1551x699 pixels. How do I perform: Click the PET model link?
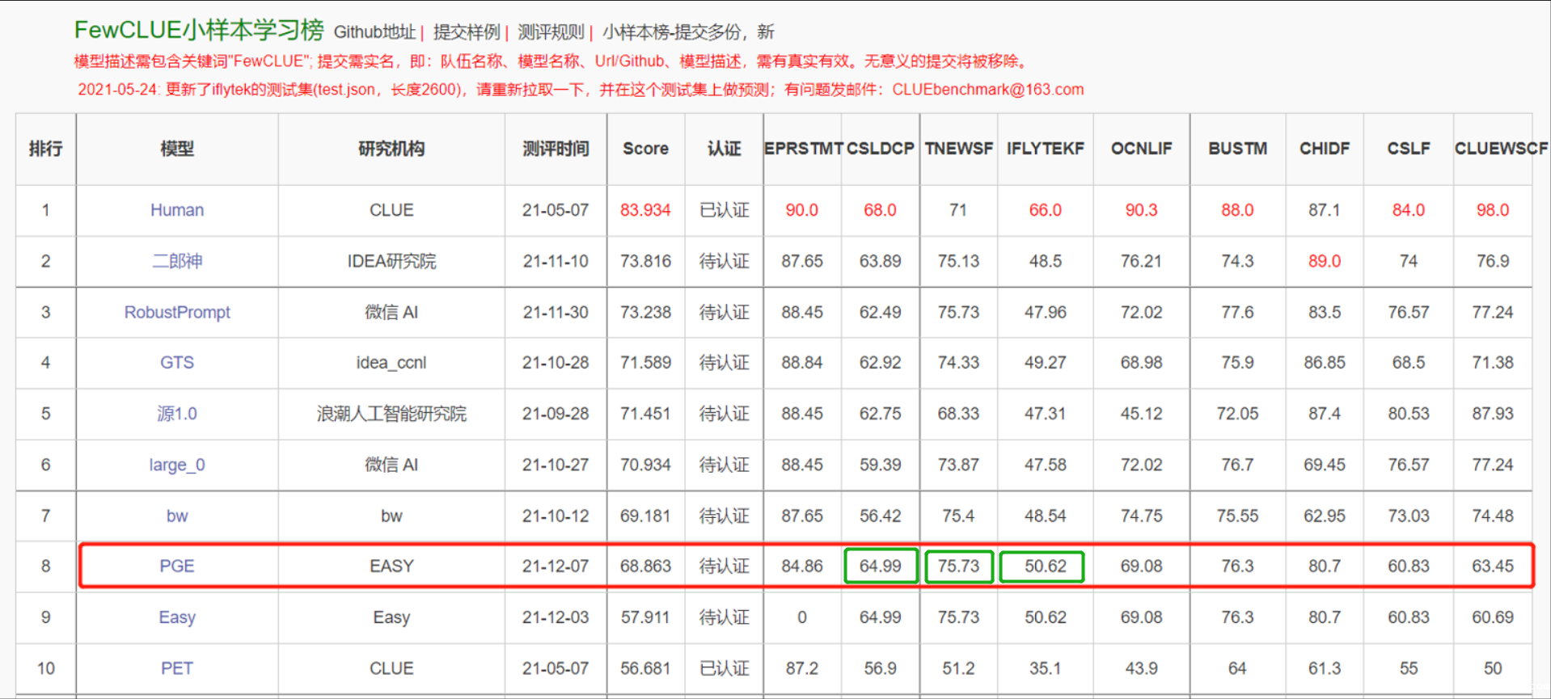coord(176,668)
